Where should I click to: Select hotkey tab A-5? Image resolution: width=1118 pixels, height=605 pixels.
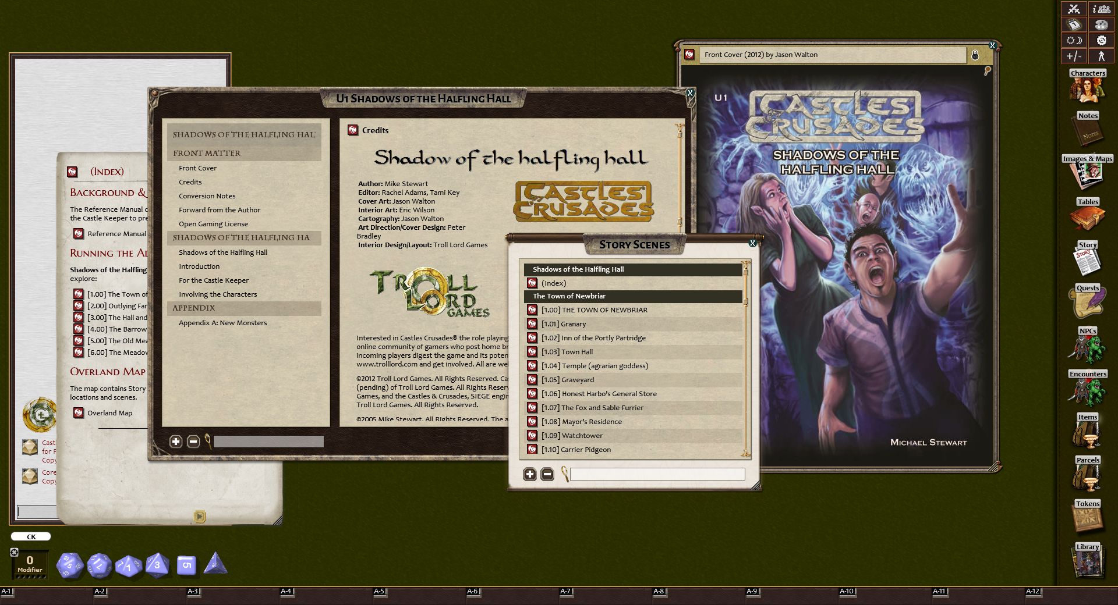click(x=379, y=590)
